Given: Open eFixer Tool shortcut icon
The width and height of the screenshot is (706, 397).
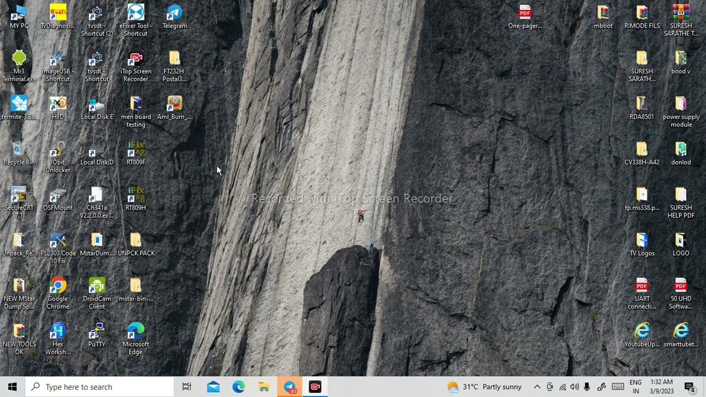Looking at the screenshot, I should [x=136, y=20].
